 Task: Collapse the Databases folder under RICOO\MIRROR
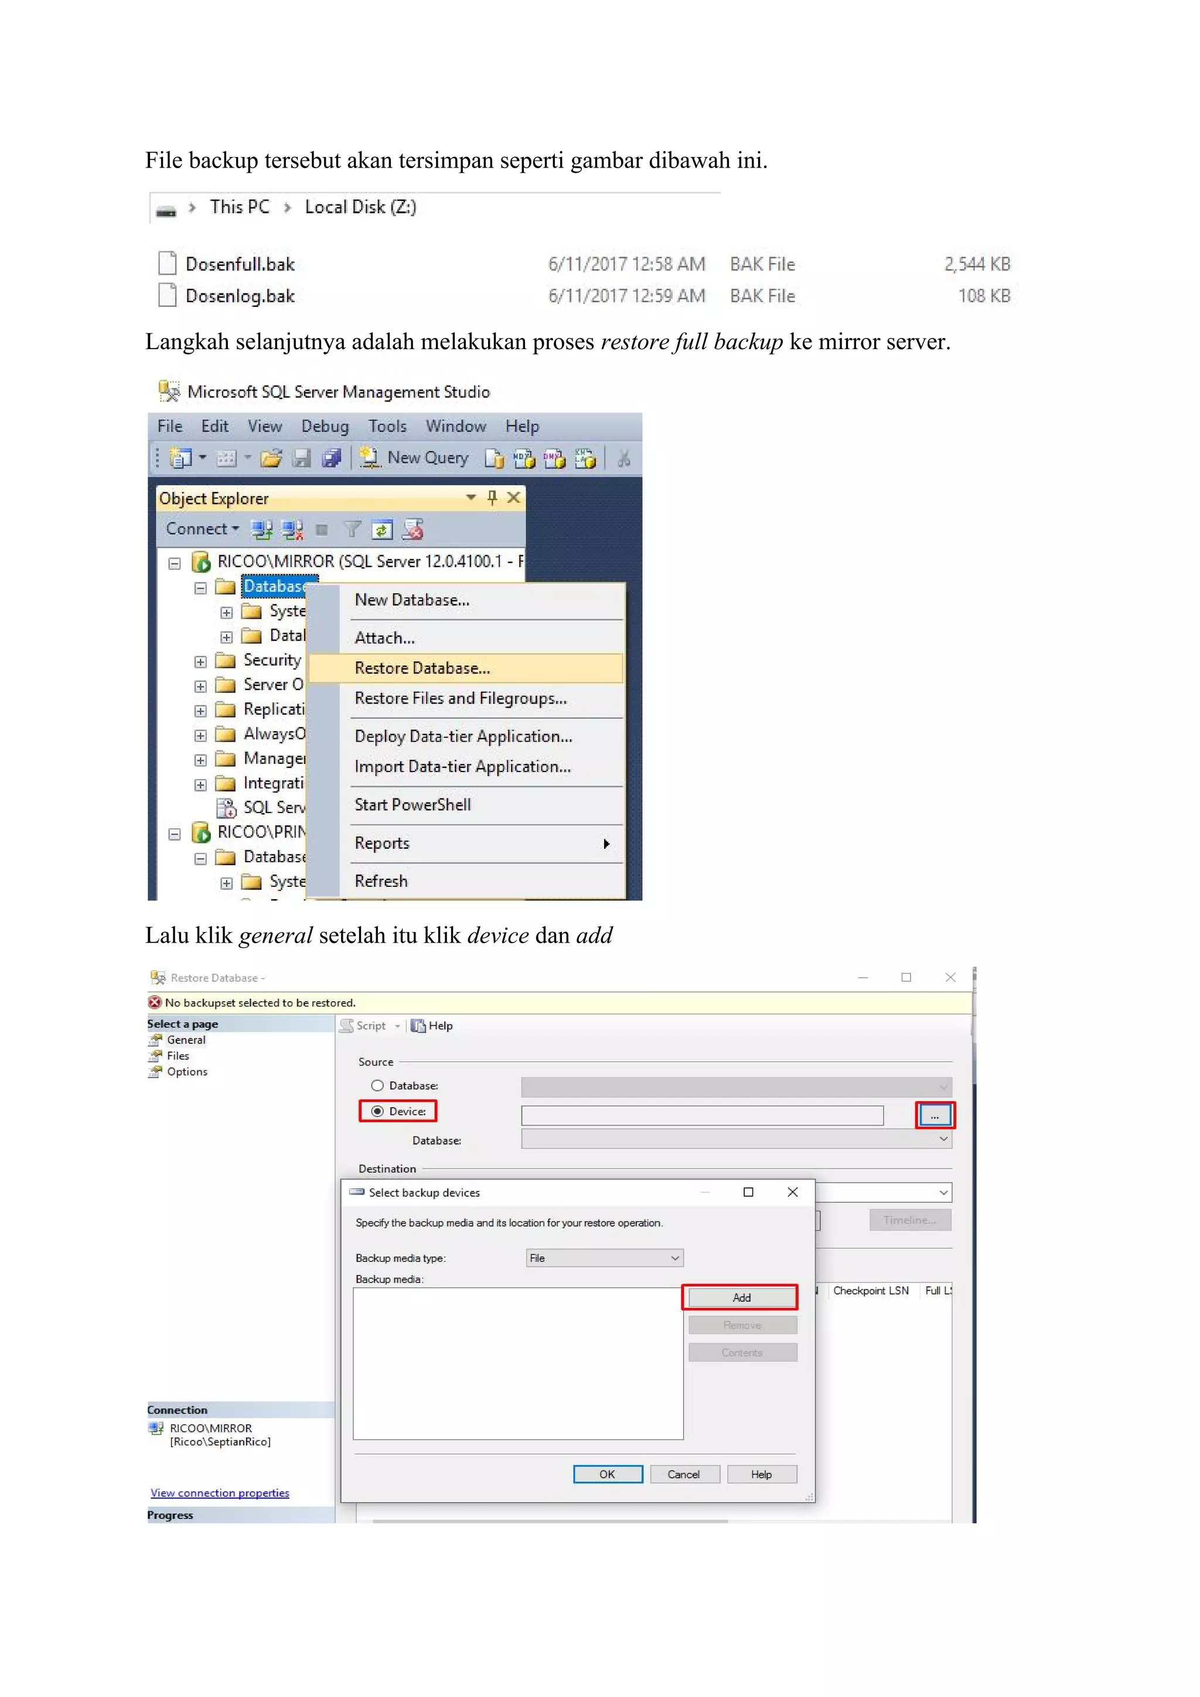coord(200,588)
